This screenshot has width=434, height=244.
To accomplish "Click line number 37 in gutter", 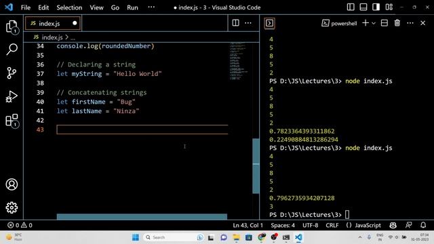I will click(x=40, y=74).
